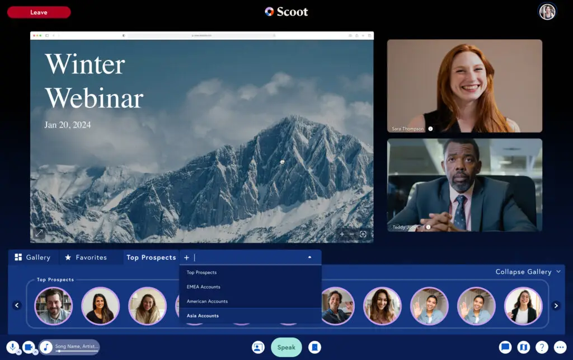Switch to the Favorites tab

pos(86,258)
